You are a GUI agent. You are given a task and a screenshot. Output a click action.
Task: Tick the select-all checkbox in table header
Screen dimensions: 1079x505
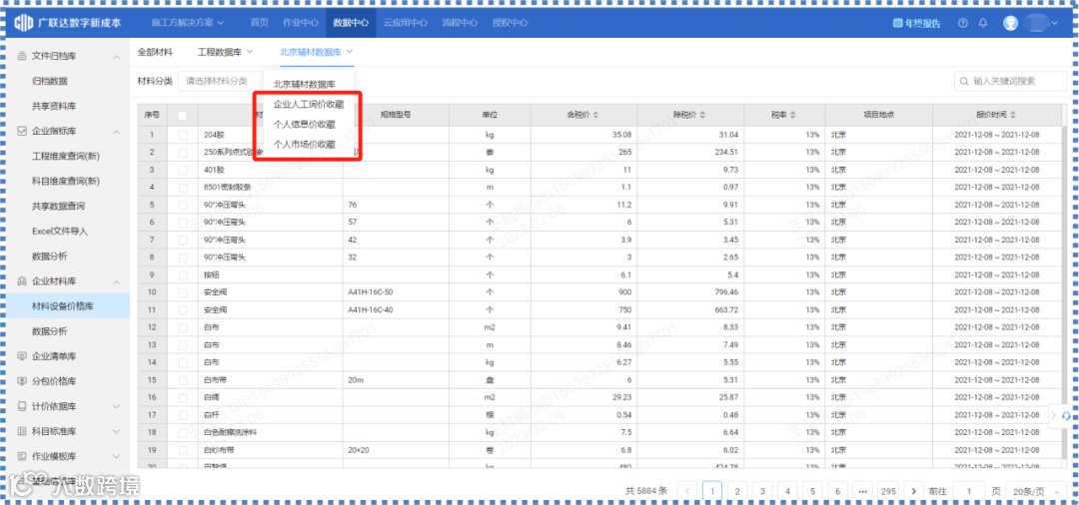tap(183, 115)
